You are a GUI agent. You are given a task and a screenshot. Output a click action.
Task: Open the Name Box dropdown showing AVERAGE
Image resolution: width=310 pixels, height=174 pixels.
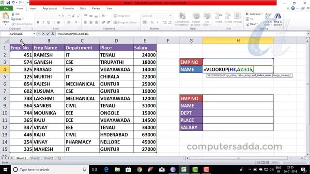tap(34, 34)
